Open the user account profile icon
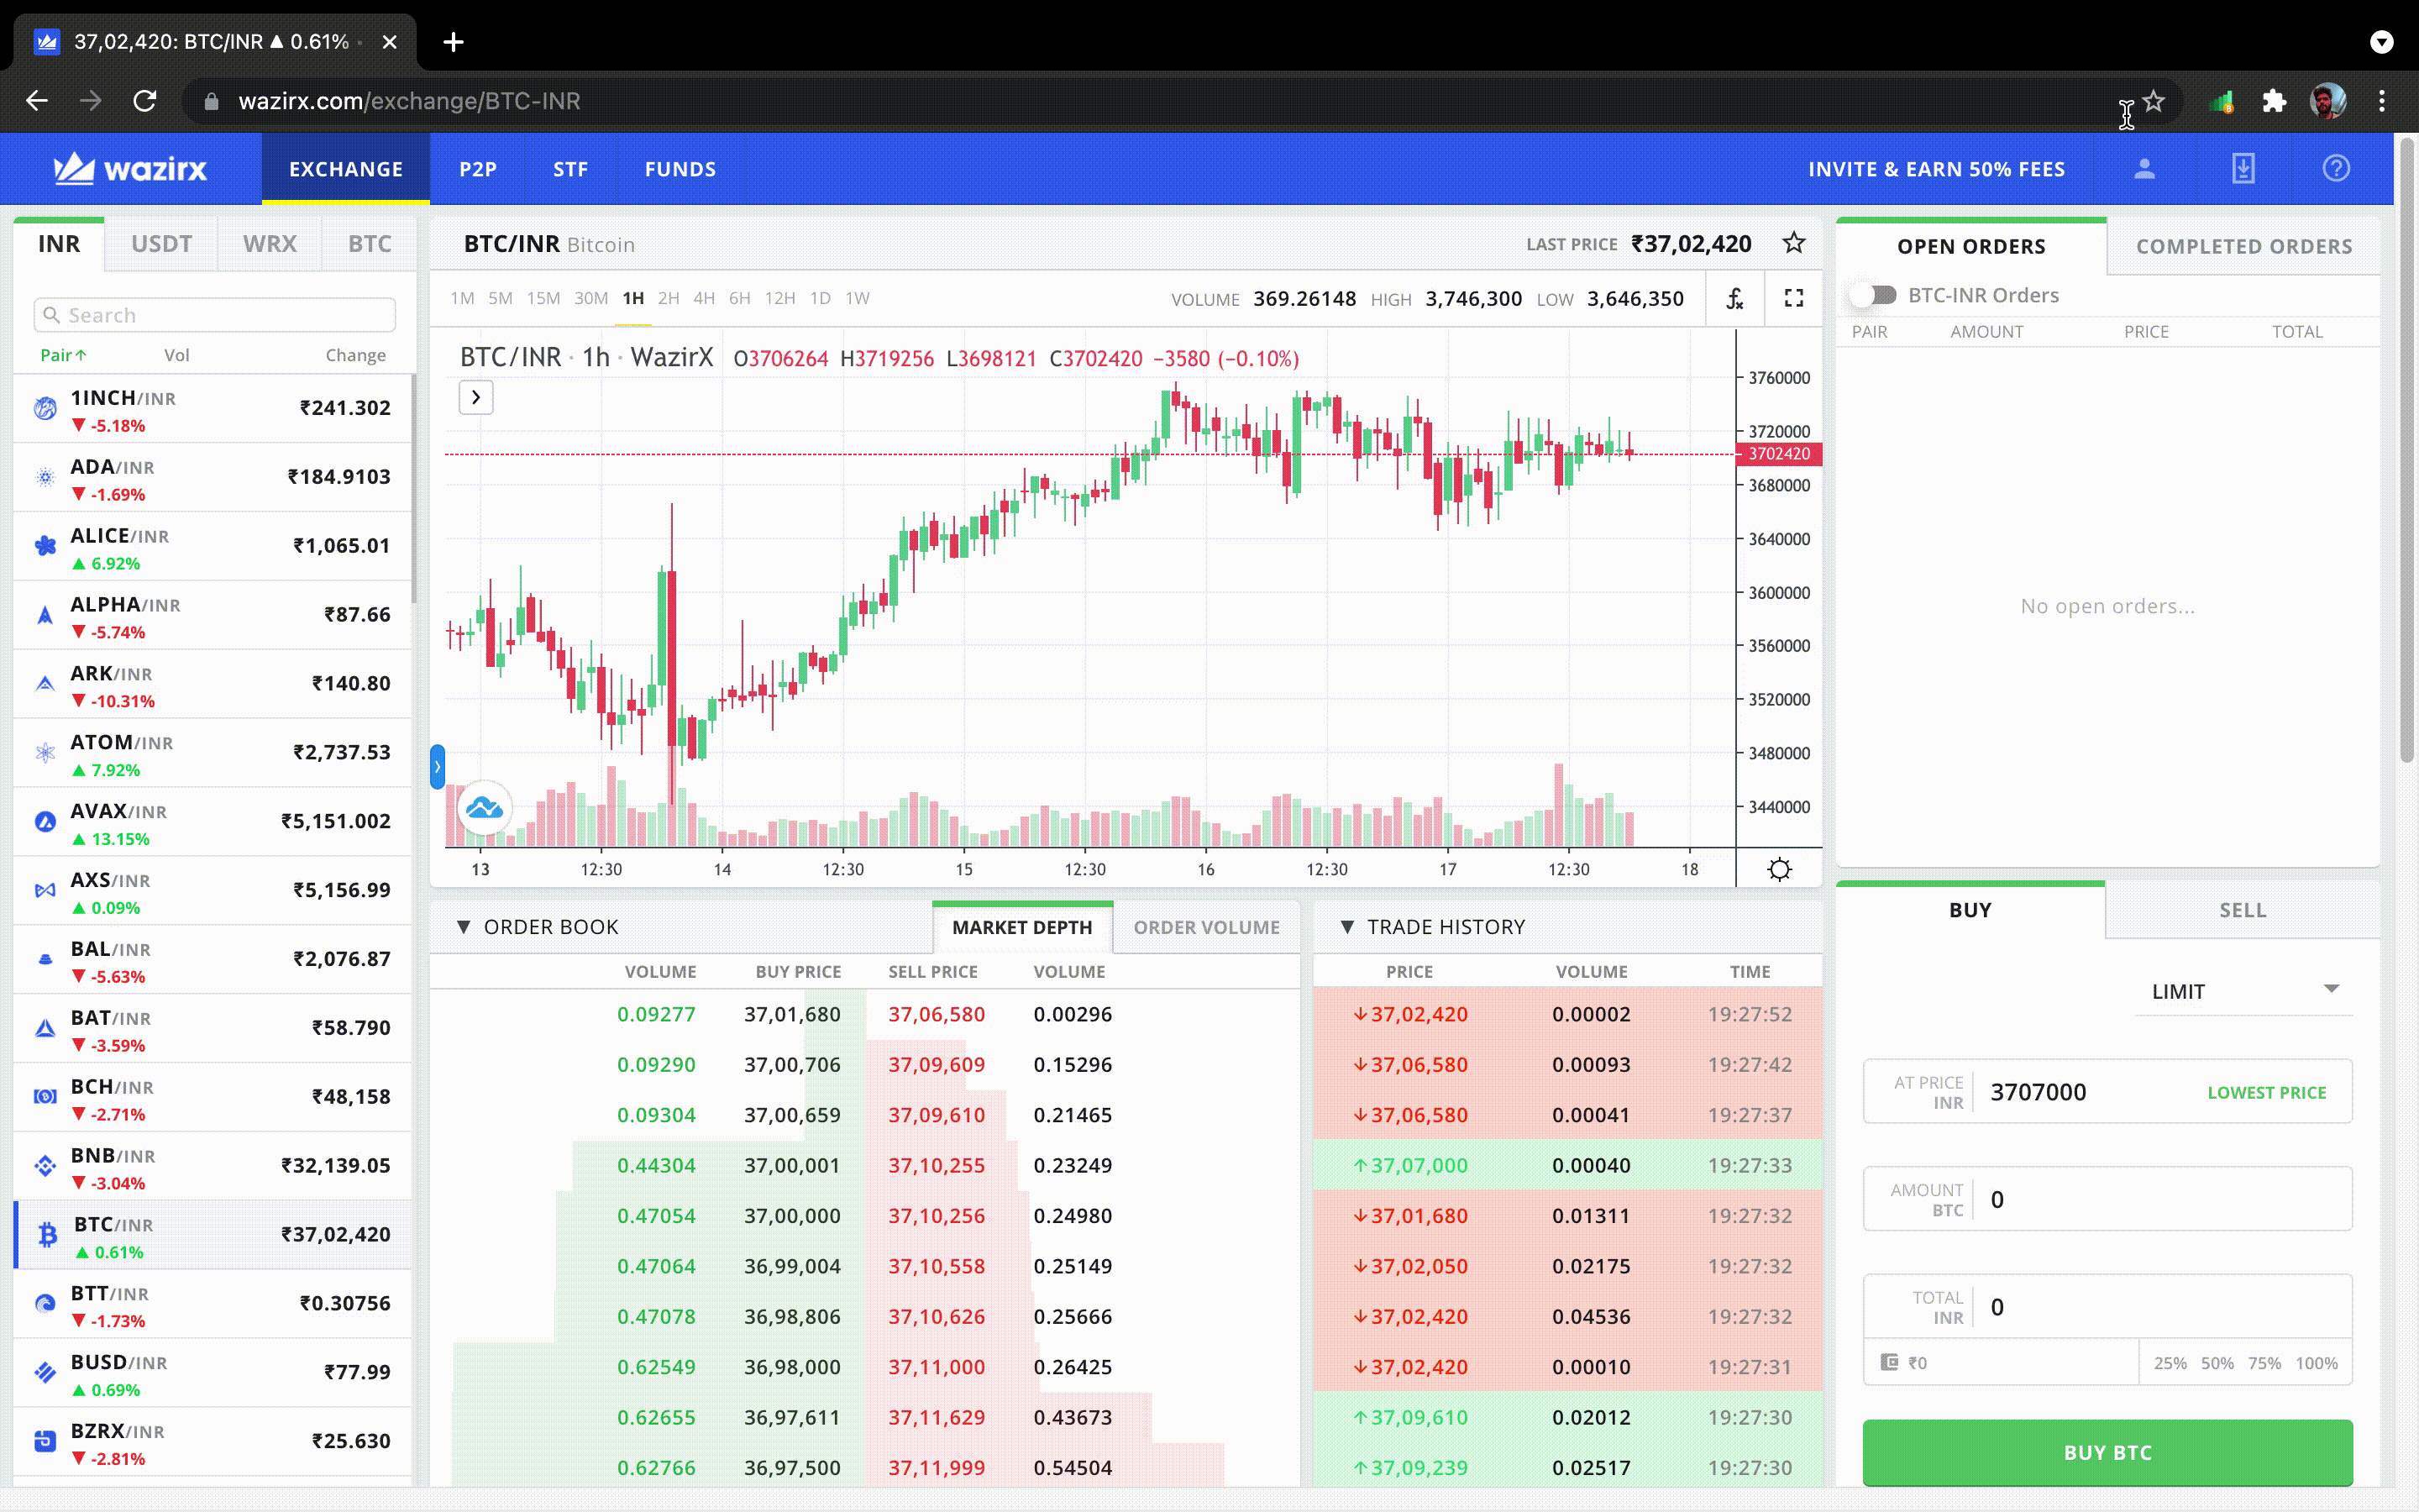Viewport: 2419px width, 1512px height. [x=2144, y=169]
